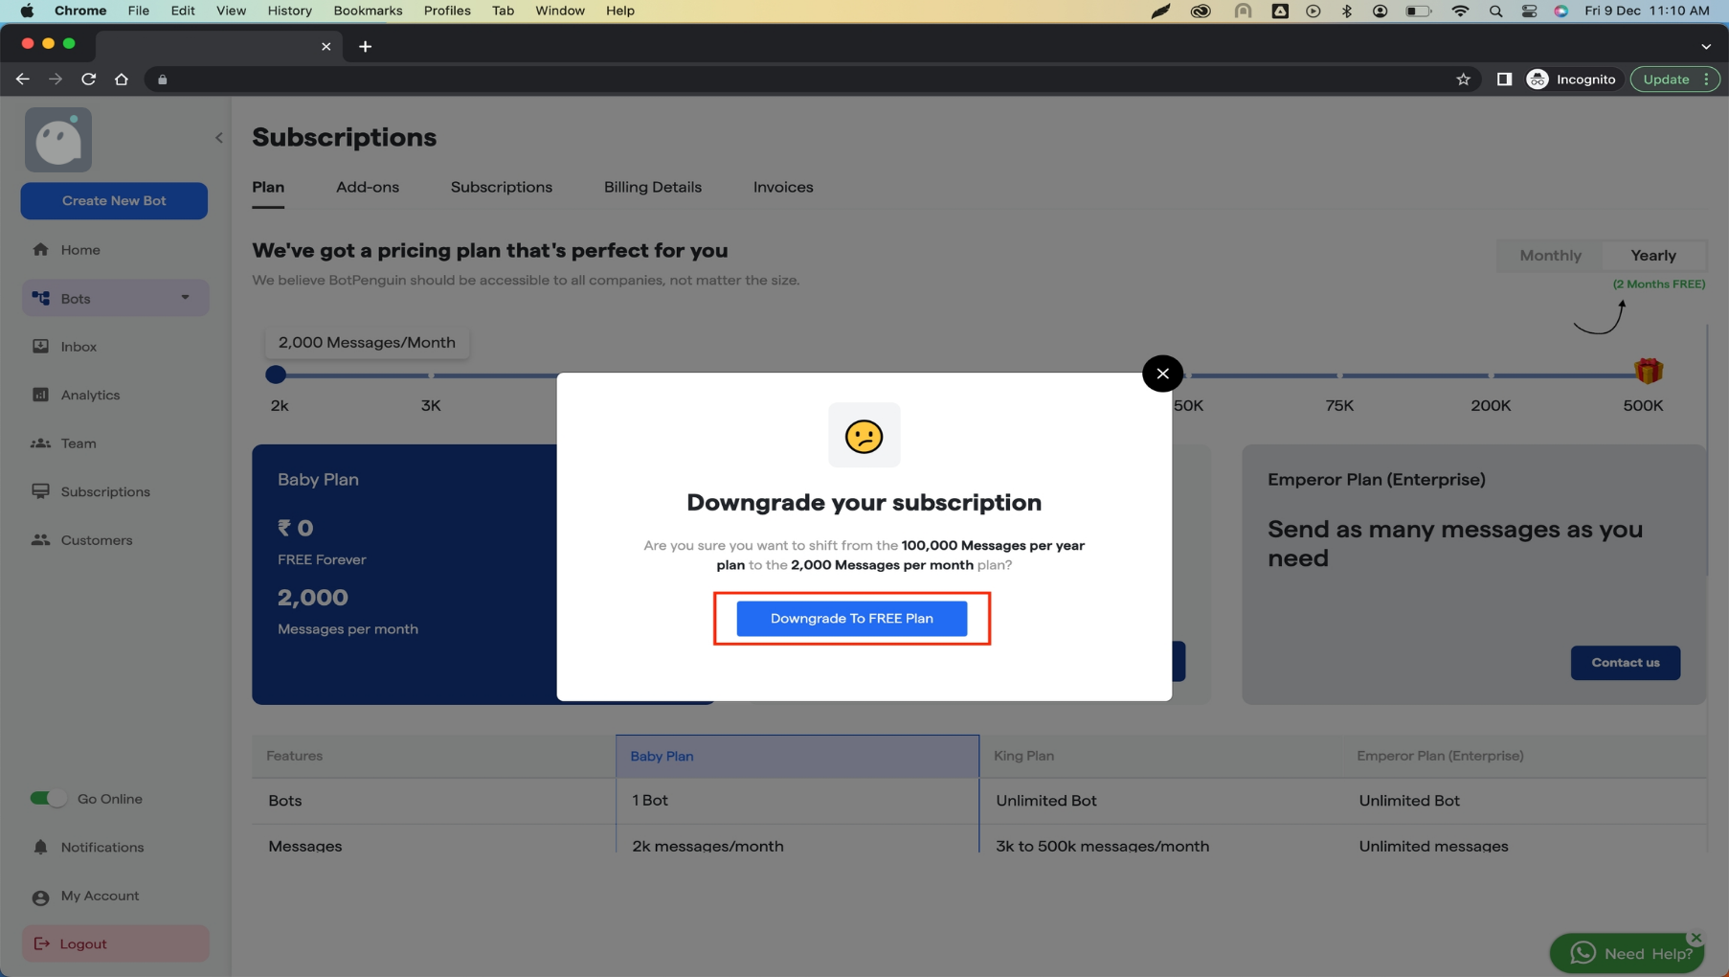Open the Customers sidebar icon
Image resolution: width=1729 pixels, height=977 pixels.
pyautogui.click(x=41, y=540)
